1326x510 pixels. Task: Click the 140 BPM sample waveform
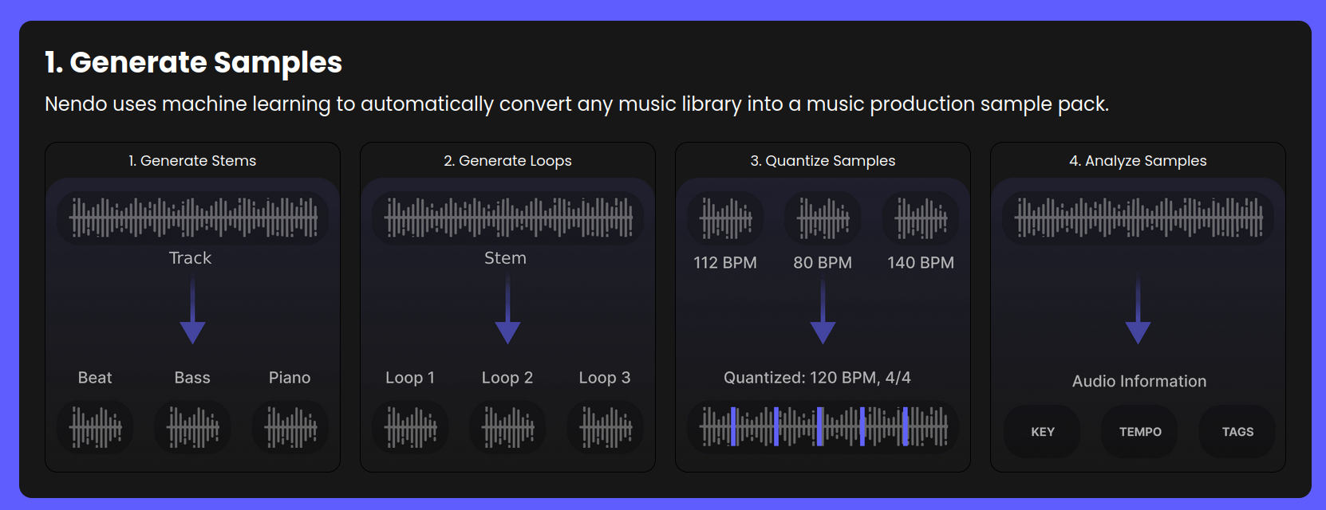click(x=921, y=218)
